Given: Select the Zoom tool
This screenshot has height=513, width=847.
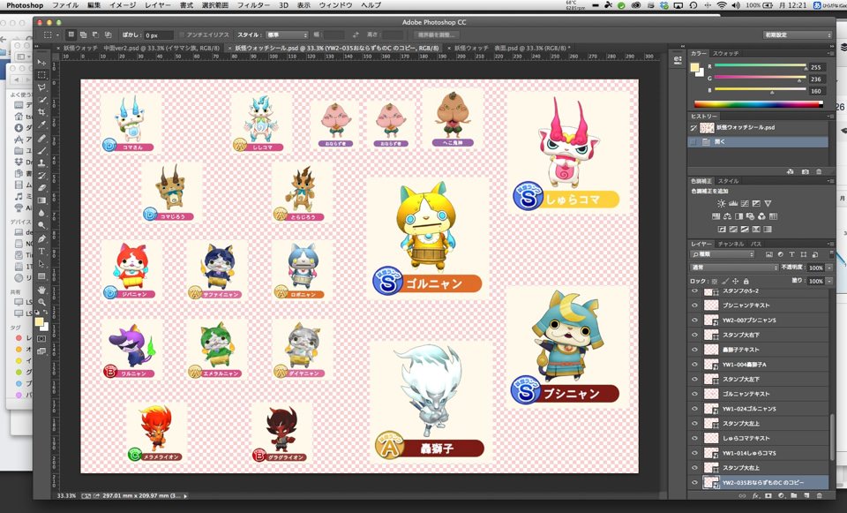Looking at the screenshot, I should [41, 302].
